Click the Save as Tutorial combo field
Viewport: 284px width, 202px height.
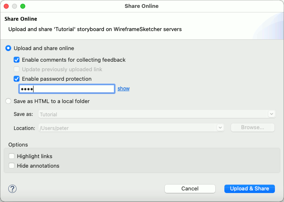point(157,114)
